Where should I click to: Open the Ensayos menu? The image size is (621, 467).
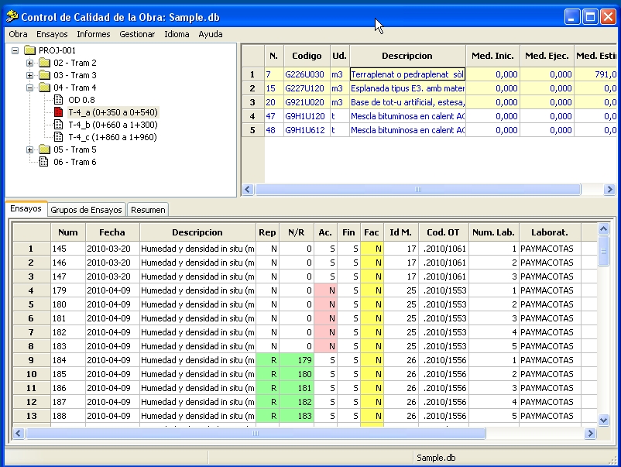pos(52,34)
